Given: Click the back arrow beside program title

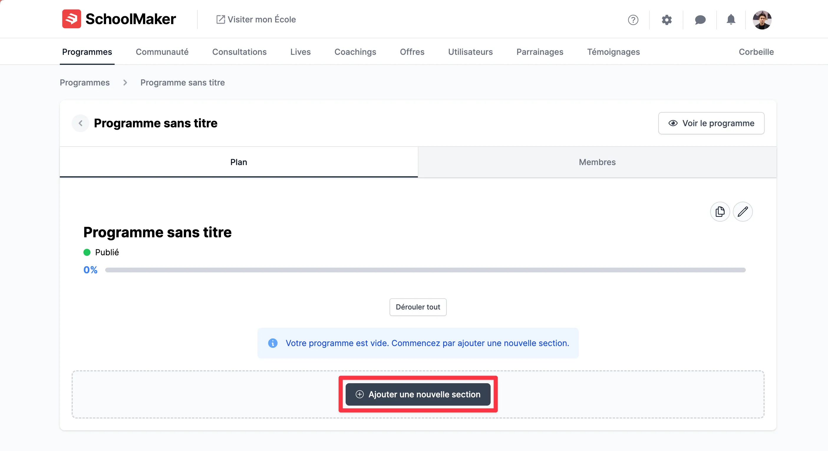Looking at the screenshot, I should tap(80, 124).
